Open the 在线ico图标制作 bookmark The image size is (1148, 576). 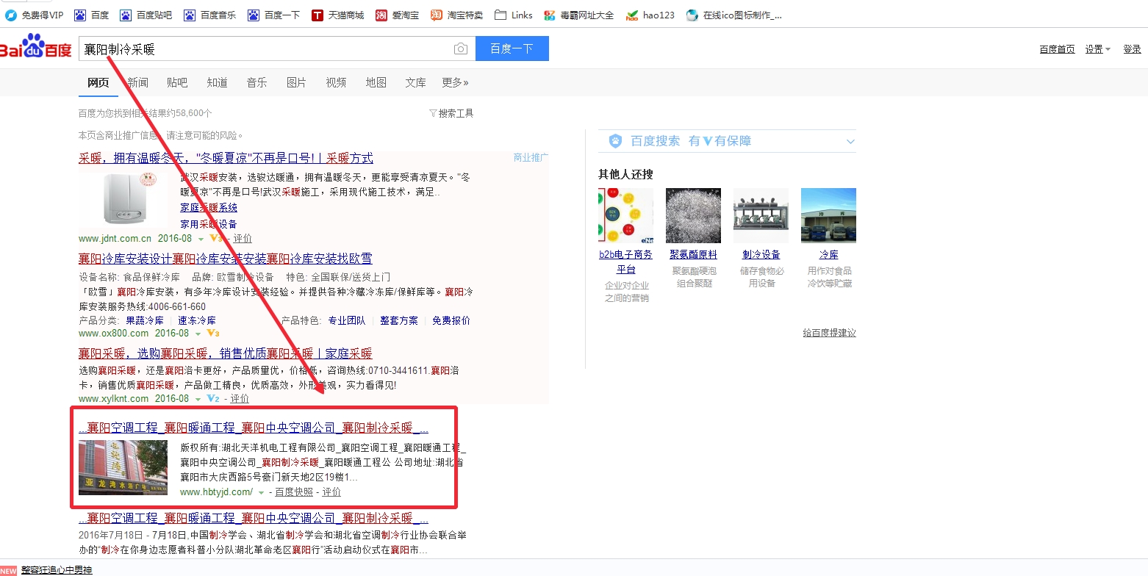pos(733,15)
